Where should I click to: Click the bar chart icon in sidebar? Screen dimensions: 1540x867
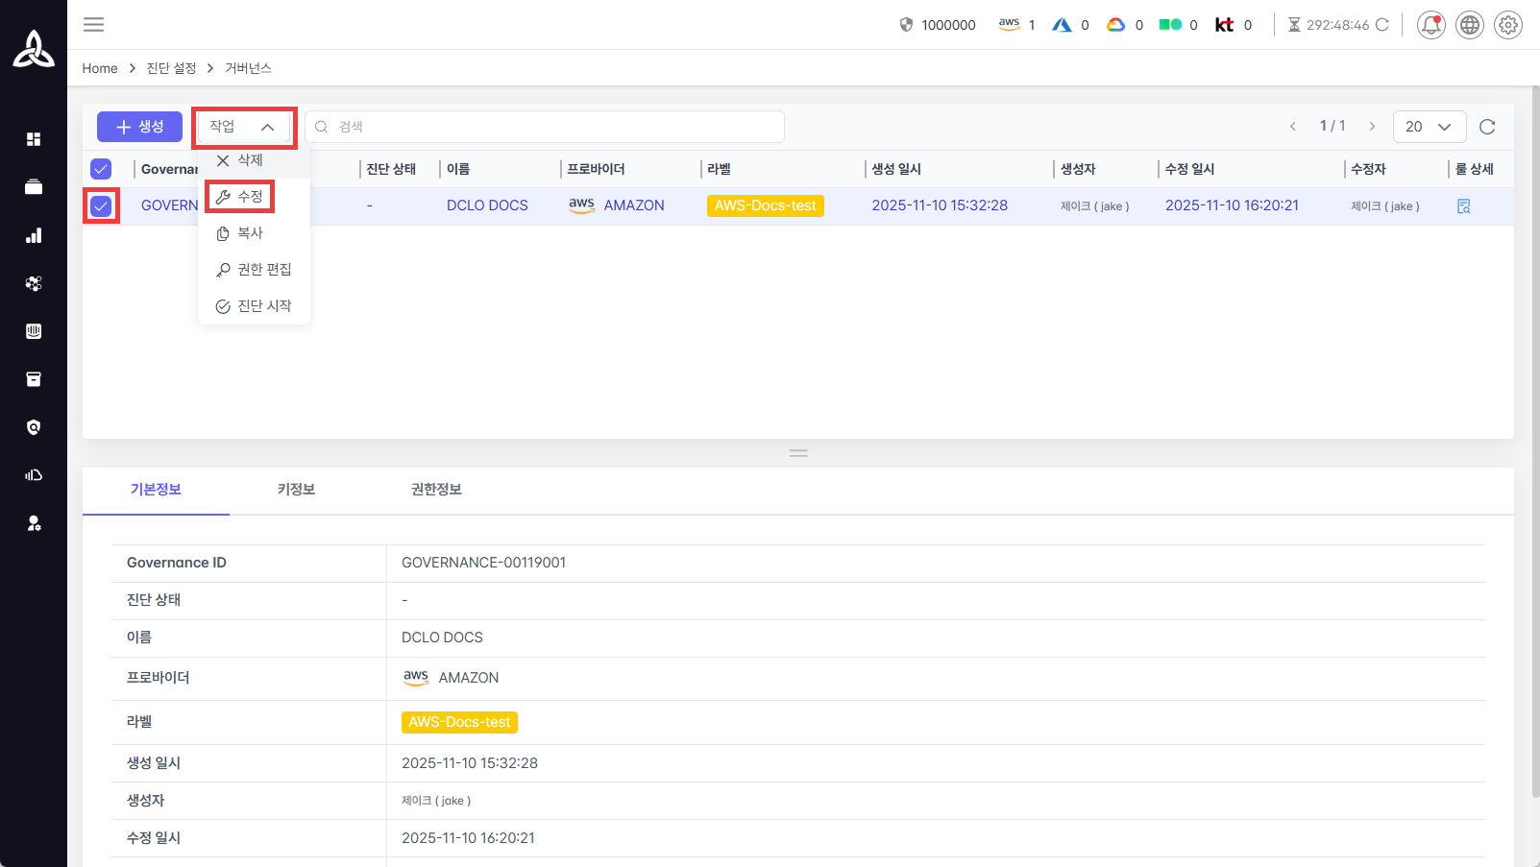pos(34,235)
